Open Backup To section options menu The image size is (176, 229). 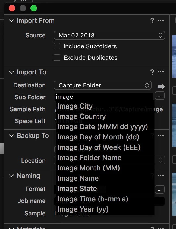click(161, 135)
